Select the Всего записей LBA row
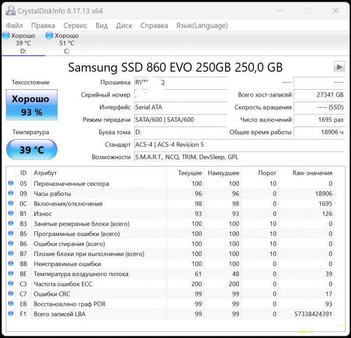The height and width of the screenshot is (338, 351). (x=170, y=314)
